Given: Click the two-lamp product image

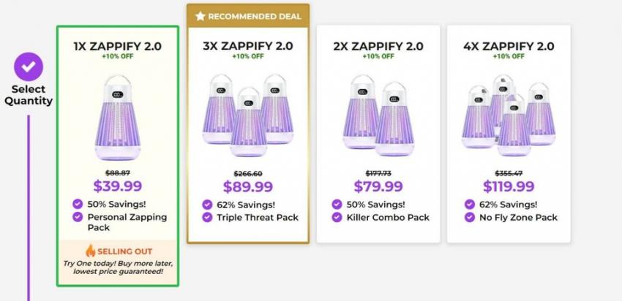Looking at the screenshot, I should [x=378, y=115].
